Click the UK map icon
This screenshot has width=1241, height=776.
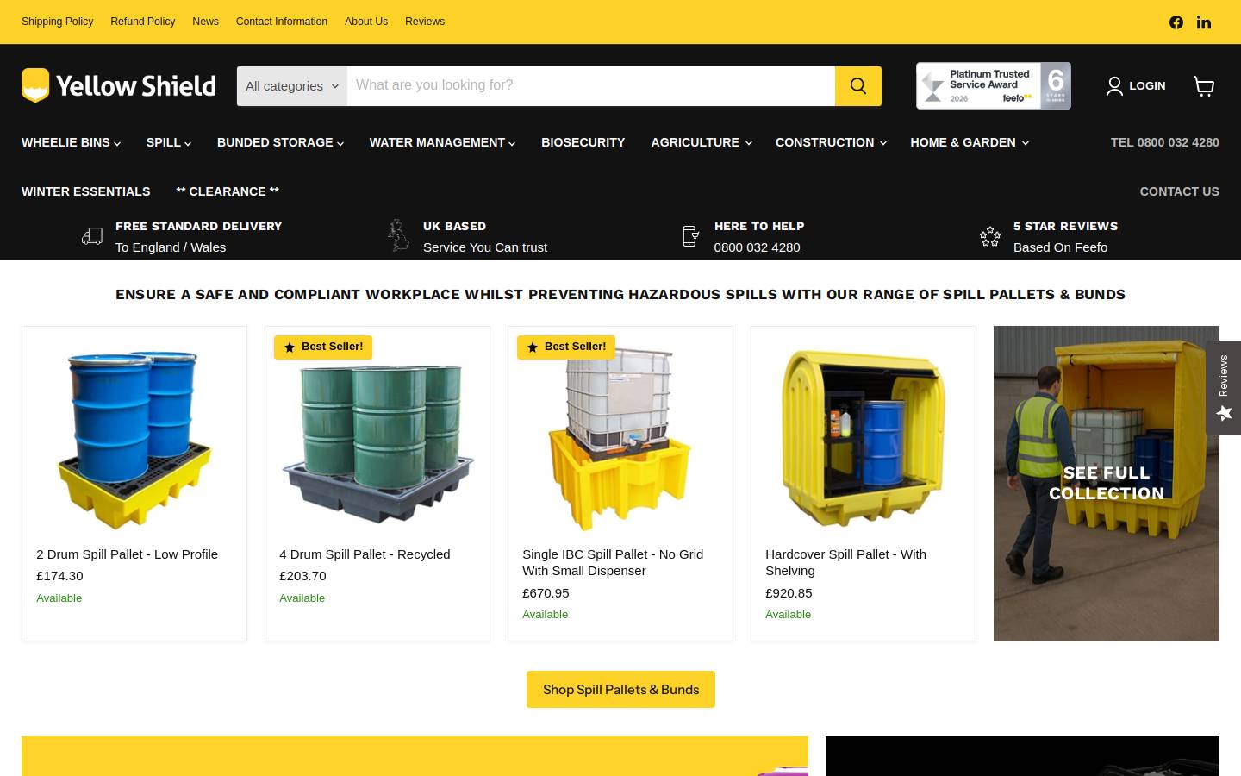[x=398, y=235]
